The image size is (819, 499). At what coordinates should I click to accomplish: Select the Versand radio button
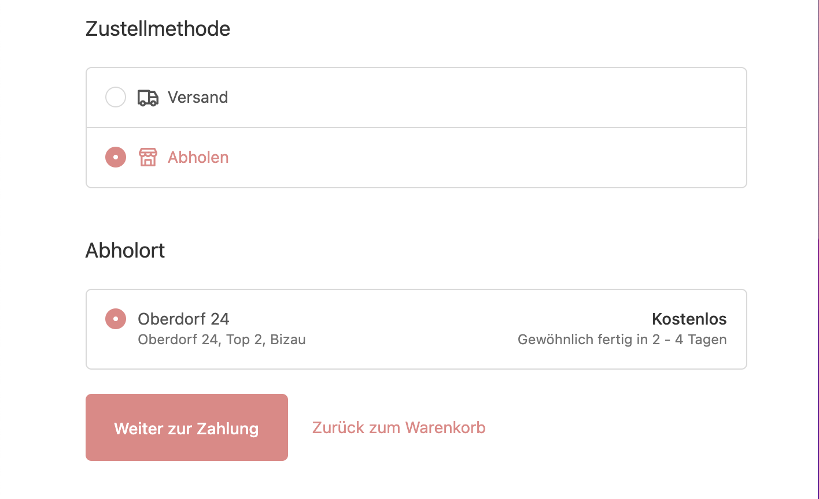click(116, 97)
